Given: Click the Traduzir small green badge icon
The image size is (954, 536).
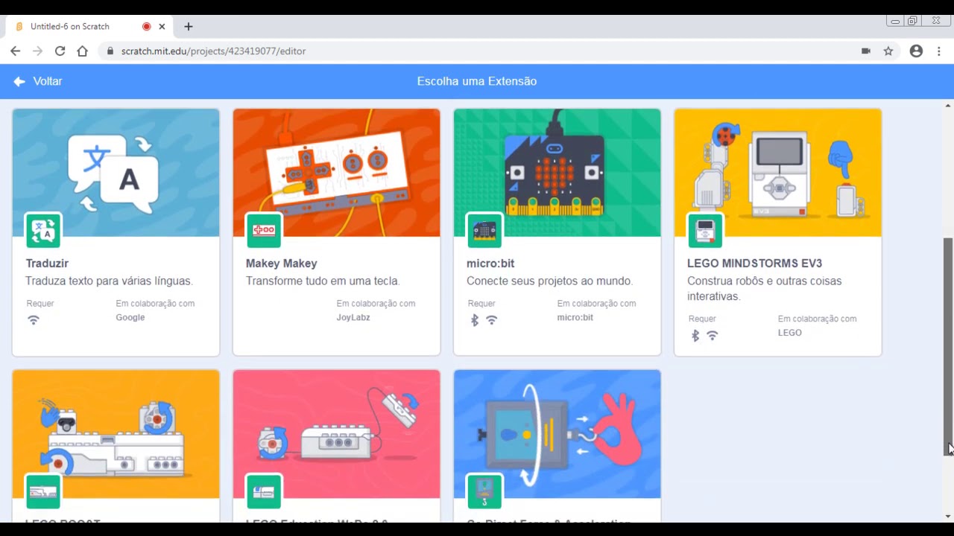Looking at the screenshot, I should (43, 231).
